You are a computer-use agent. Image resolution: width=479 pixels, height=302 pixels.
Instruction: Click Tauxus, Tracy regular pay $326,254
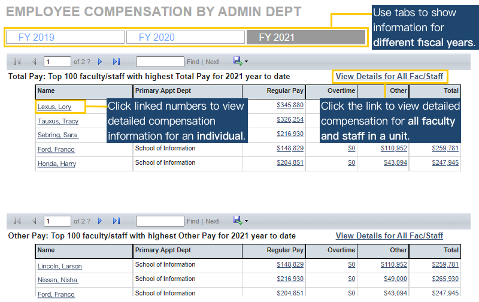(290, 119)
